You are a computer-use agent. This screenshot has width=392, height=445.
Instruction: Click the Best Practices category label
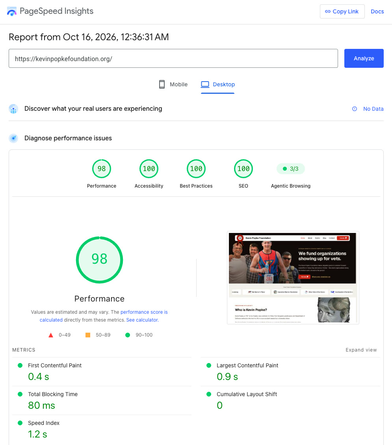[x=196, y=186]
